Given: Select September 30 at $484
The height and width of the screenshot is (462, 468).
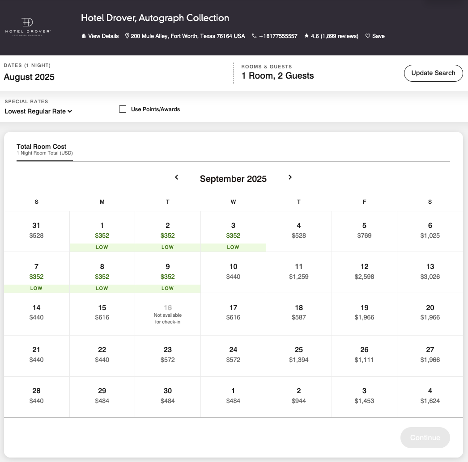Looking at the screenshot, I should pos(168,397).
